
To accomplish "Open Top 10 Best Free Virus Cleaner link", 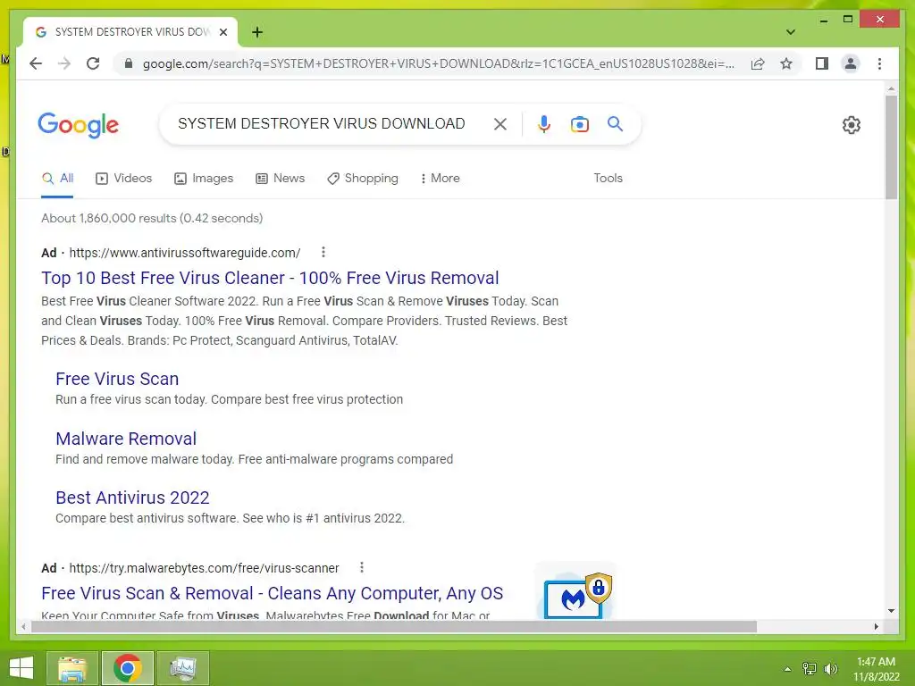I will 270,279.
